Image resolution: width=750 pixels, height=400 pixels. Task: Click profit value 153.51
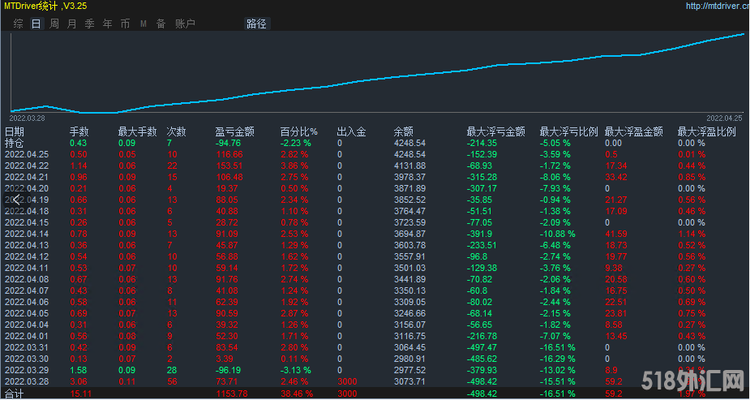tap(229, 166)
